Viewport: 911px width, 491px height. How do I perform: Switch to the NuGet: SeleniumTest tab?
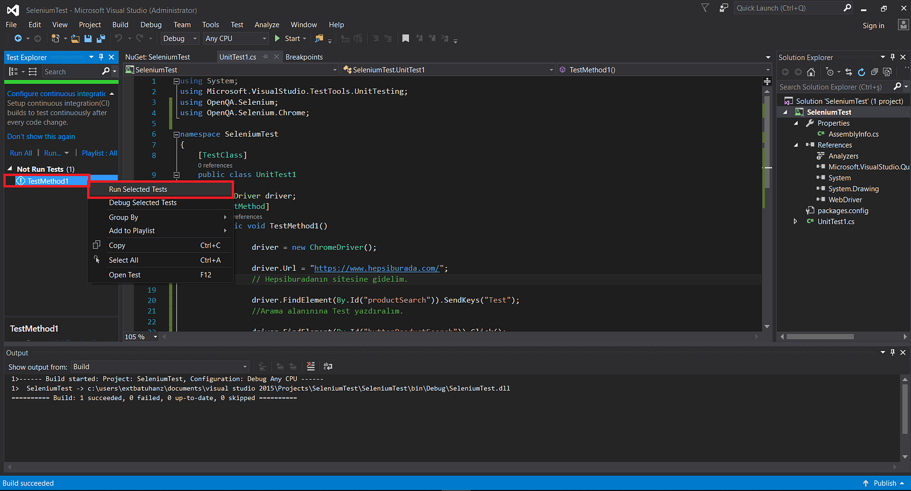158,57
